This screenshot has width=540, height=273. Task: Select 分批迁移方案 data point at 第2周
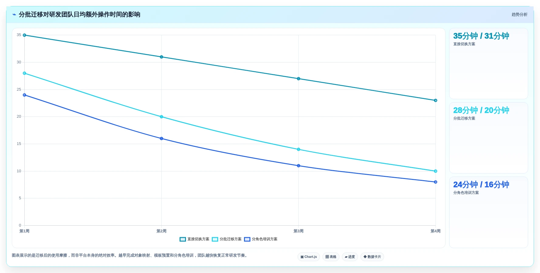[x=161, y=117]
